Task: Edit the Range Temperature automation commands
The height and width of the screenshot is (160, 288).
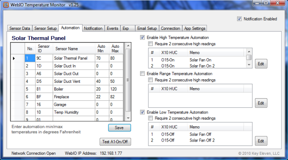Action: (x=261, y=103)
